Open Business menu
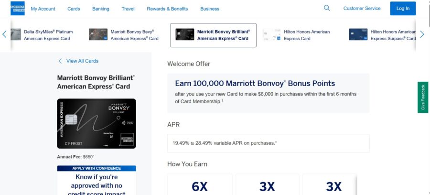This screenshot has height=195, width=430. click(210, 9)
